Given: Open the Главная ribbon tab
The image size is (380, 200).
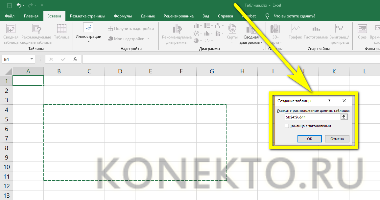Looking at the screenshot, I should click(x=31, y=16).
